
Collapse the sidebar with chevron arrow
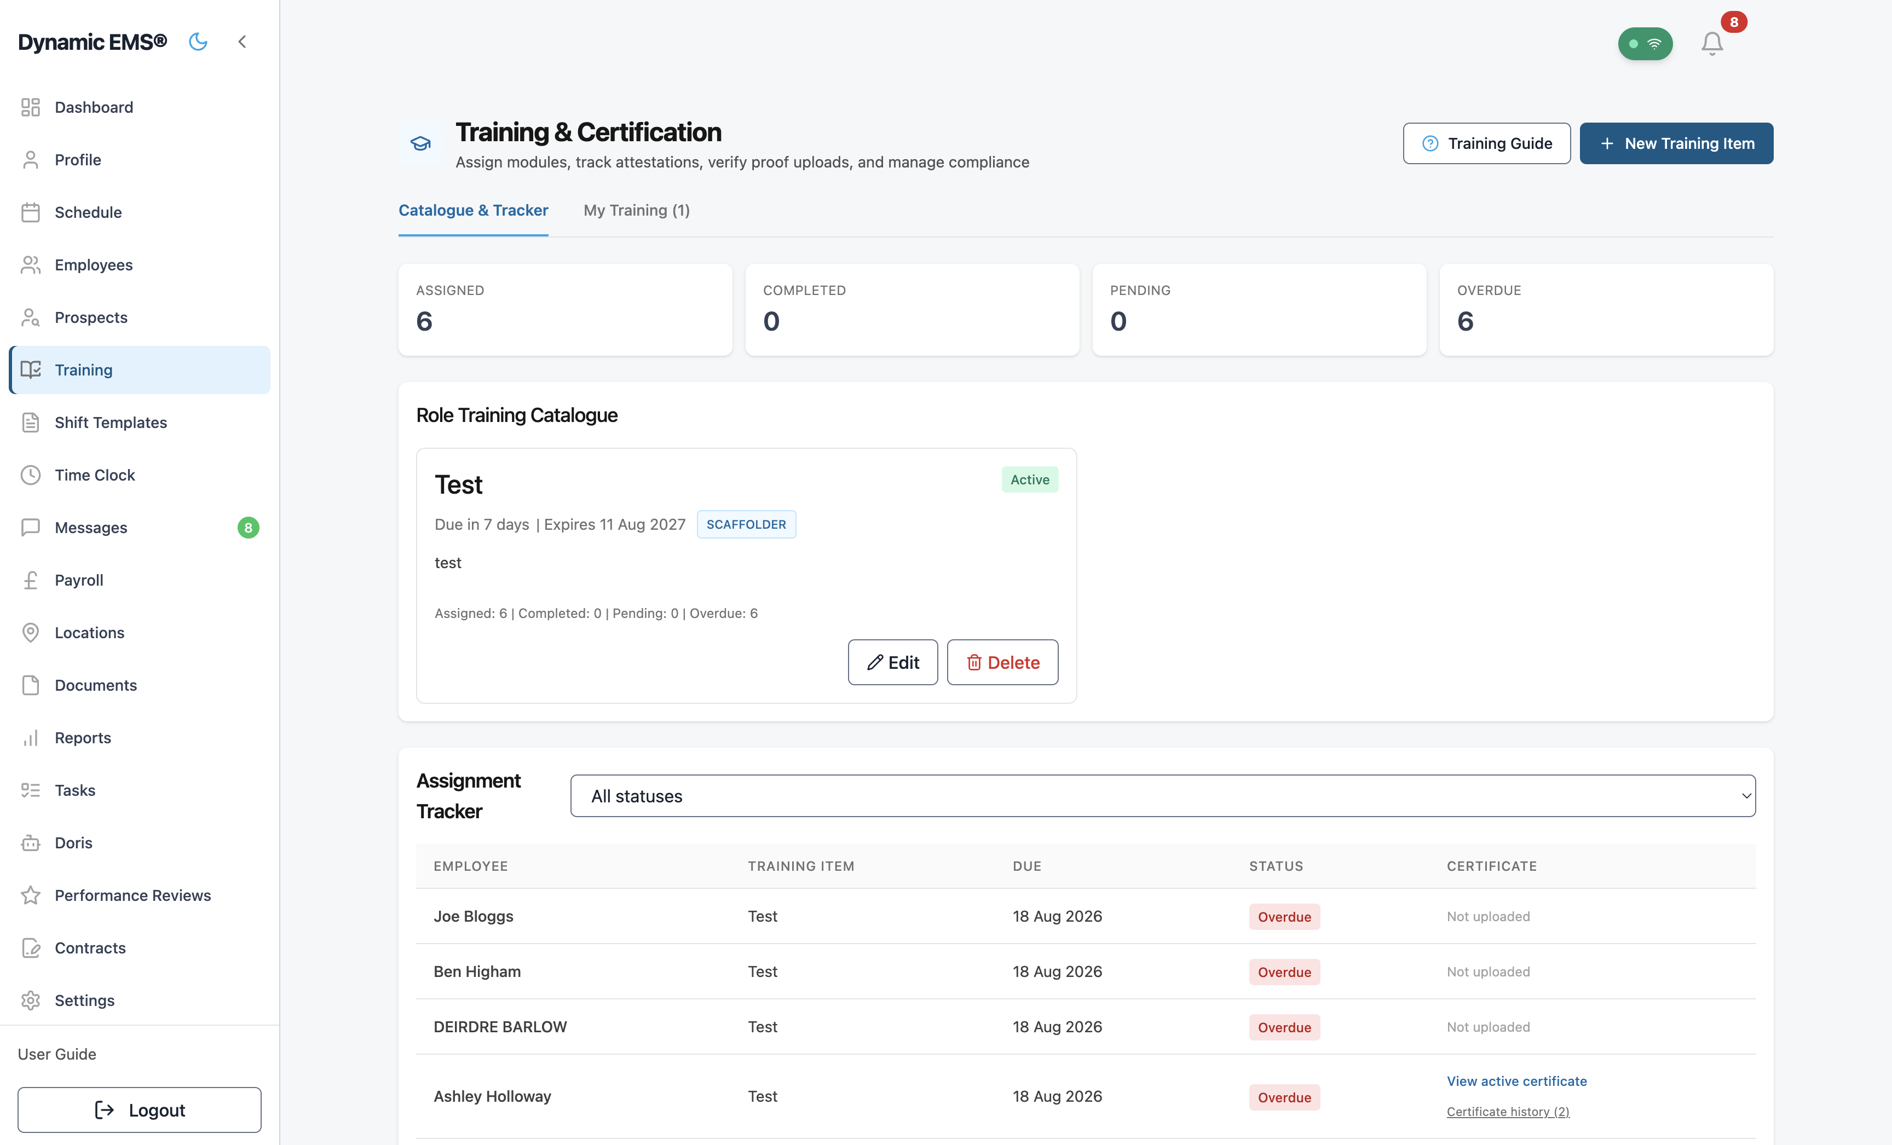(x=242, y=42)
